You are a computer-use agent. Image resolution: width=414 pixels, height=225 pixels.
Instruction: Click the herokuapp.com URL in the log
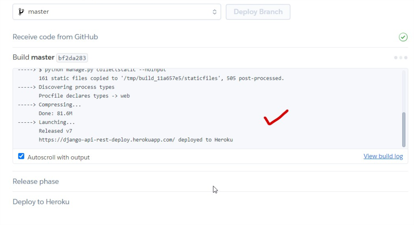[x=107, y=139]
